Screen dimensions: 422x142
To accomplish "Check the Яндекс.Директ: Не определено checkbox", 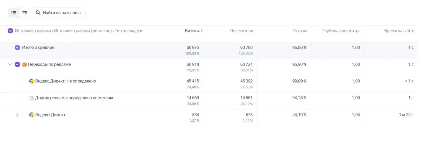I will point(24,81).
